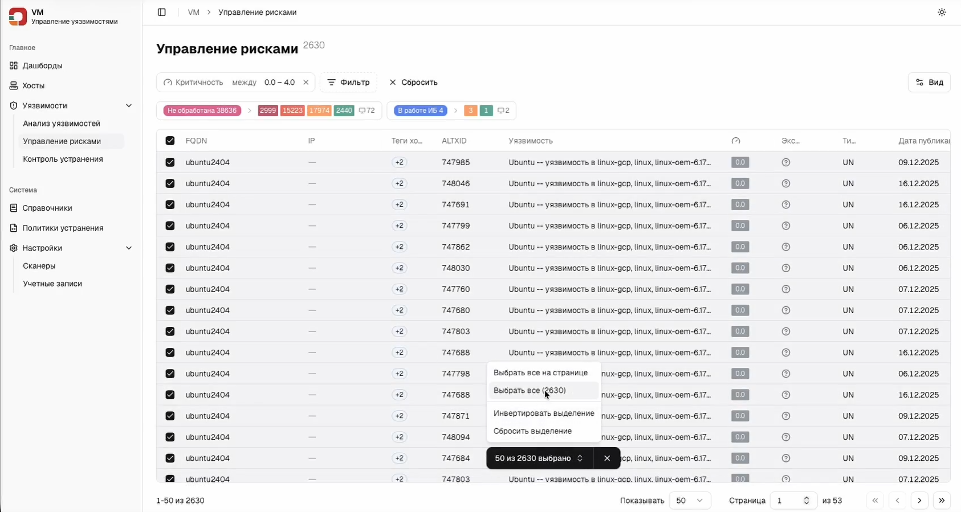Open the Вид view settings button
Image resolution: width=961 pixels, height=512 pixels.
(929, 83)
